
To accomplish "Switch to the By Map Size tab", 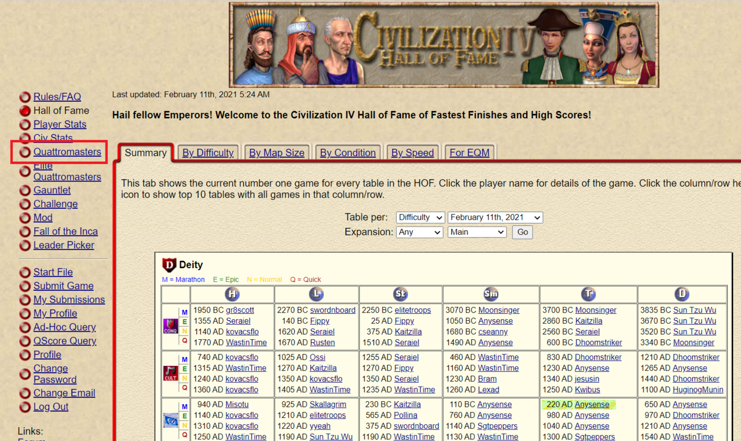I will 277,153.
